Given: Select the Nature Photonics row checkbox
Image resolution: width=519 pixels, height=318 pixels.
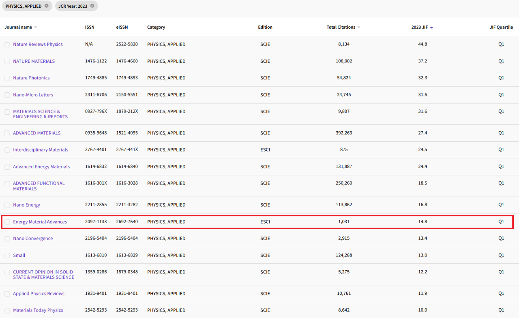Looking at the screenshot, I should pyautogui.click(x=7, y=78).
